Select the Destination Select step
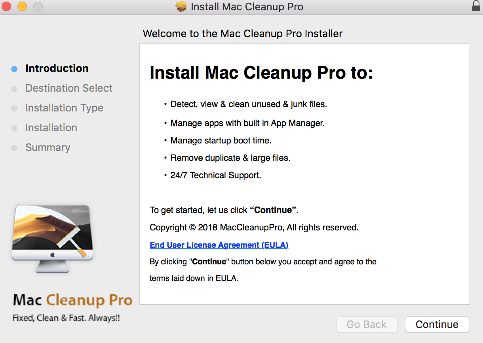This screenshot has width=483, height=343. (69, 88)
